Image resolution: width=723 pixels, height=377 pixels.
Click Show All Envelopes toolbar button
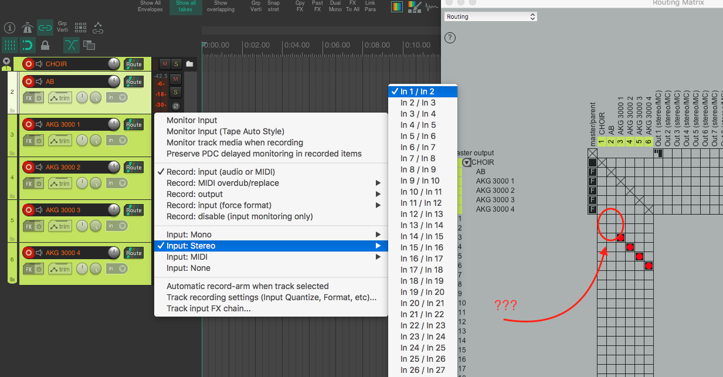150,6
